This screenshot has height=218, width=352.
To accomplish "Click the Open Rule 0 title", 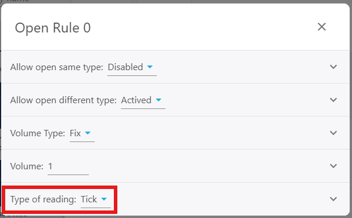I will click(x=53, y=28).
